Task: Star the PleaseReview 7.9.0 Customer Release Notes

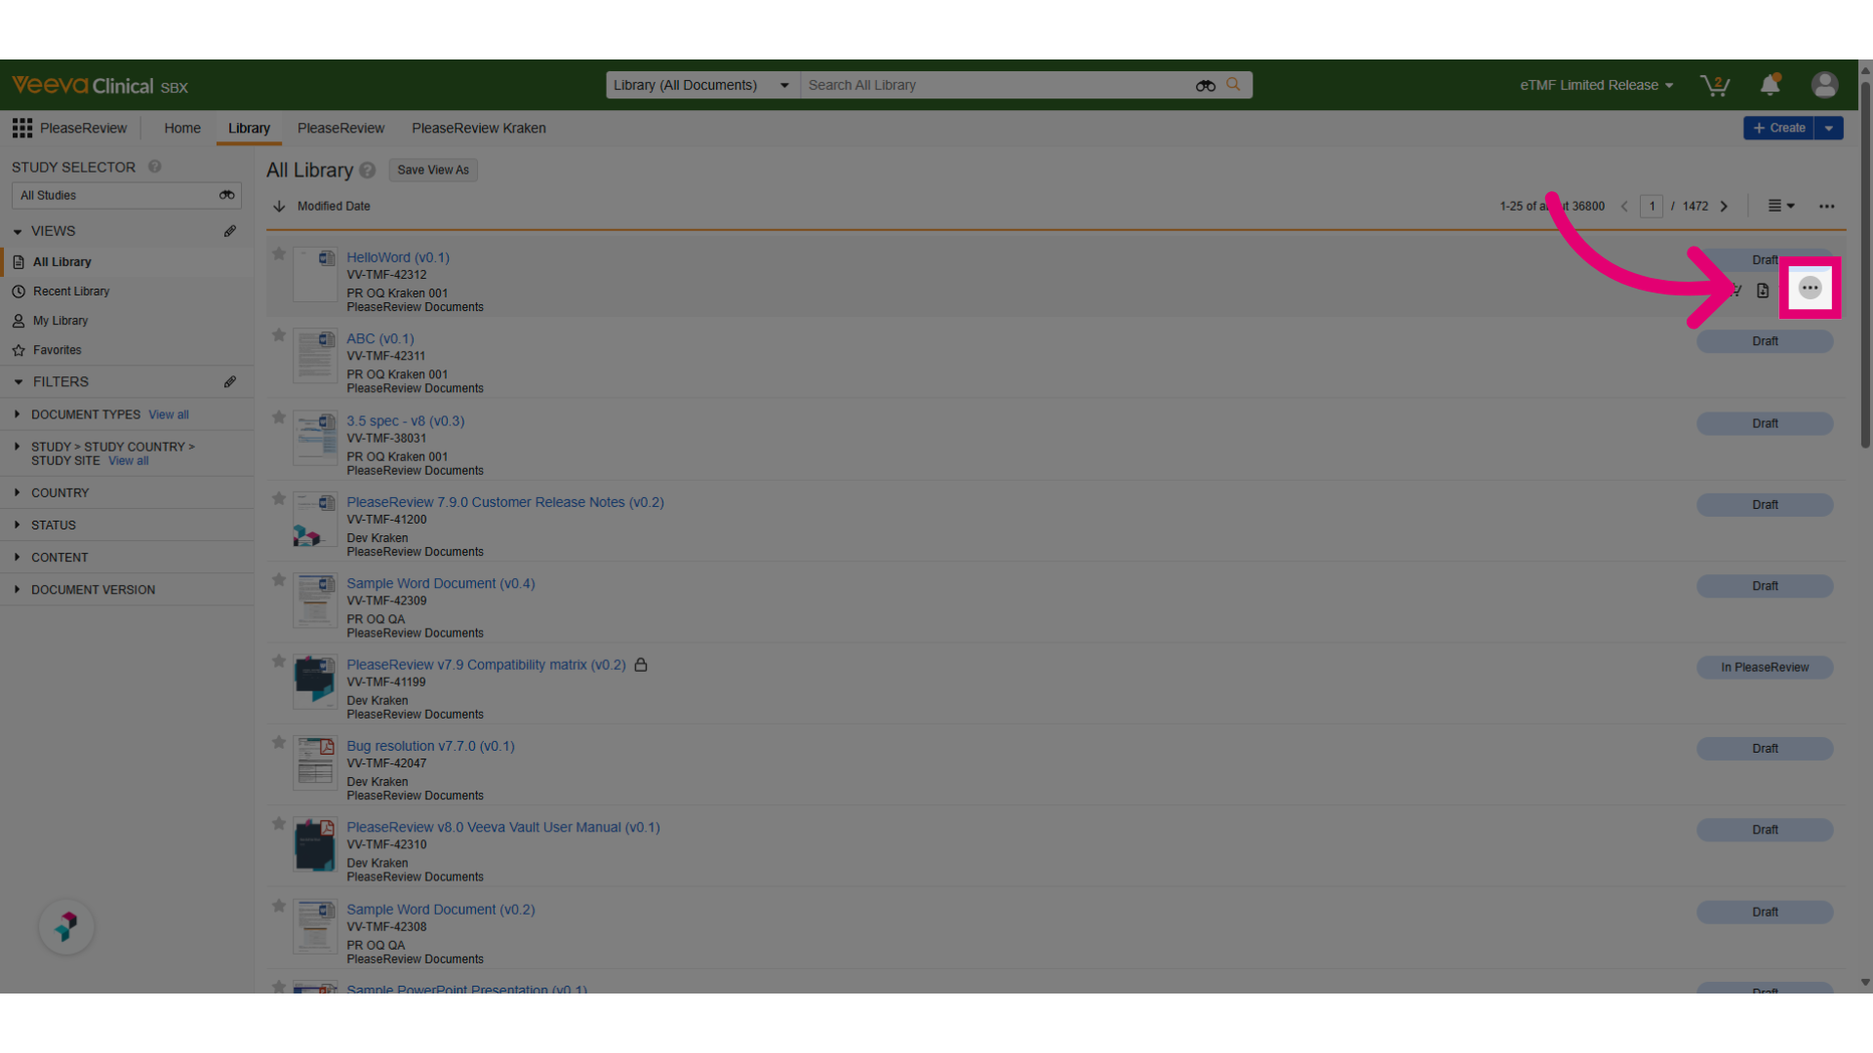Action: pyautogui.click(x=279, y=499)
